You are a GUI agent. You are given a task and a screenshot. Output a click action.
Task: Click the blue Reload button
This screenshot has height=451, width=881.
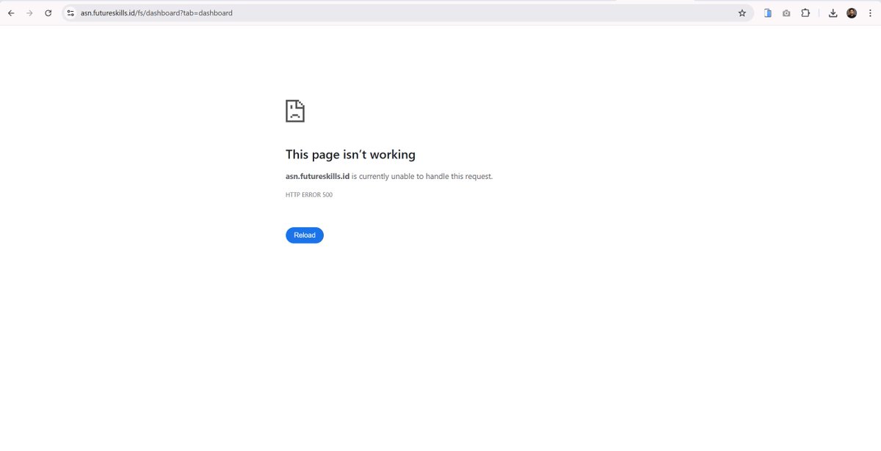(305, 235)
